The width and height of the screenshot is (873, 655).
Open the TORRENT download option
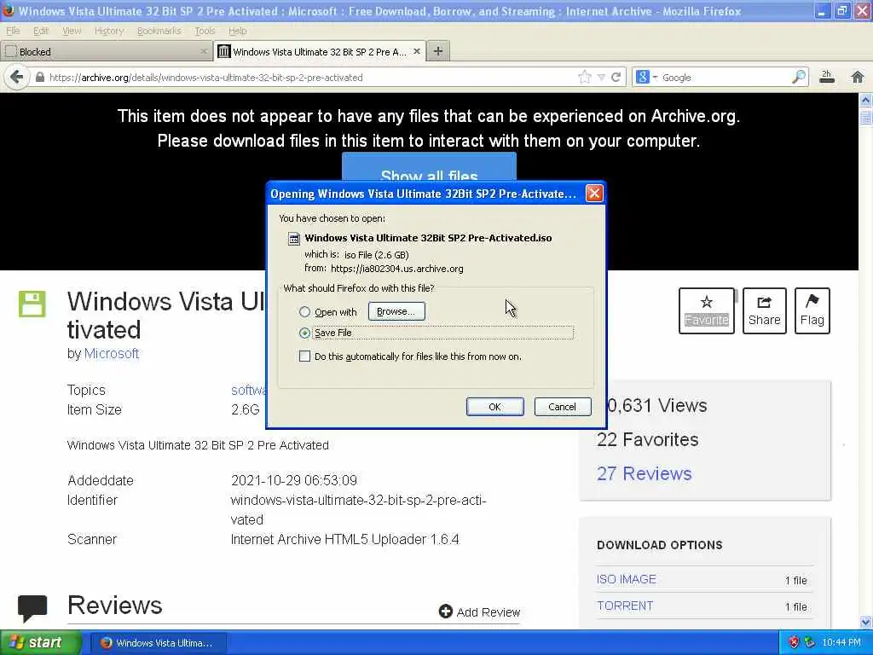click(625, 606)
